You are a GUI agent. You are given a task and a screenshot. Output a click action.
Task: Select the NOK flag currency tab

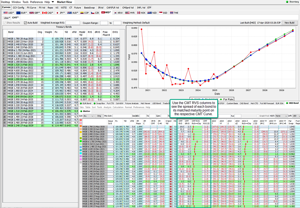pyautogui.click(x=141, y=13)
